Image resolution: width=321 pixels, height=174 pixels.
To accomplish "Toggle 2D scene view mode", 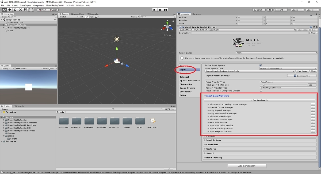I will [82, 17].
